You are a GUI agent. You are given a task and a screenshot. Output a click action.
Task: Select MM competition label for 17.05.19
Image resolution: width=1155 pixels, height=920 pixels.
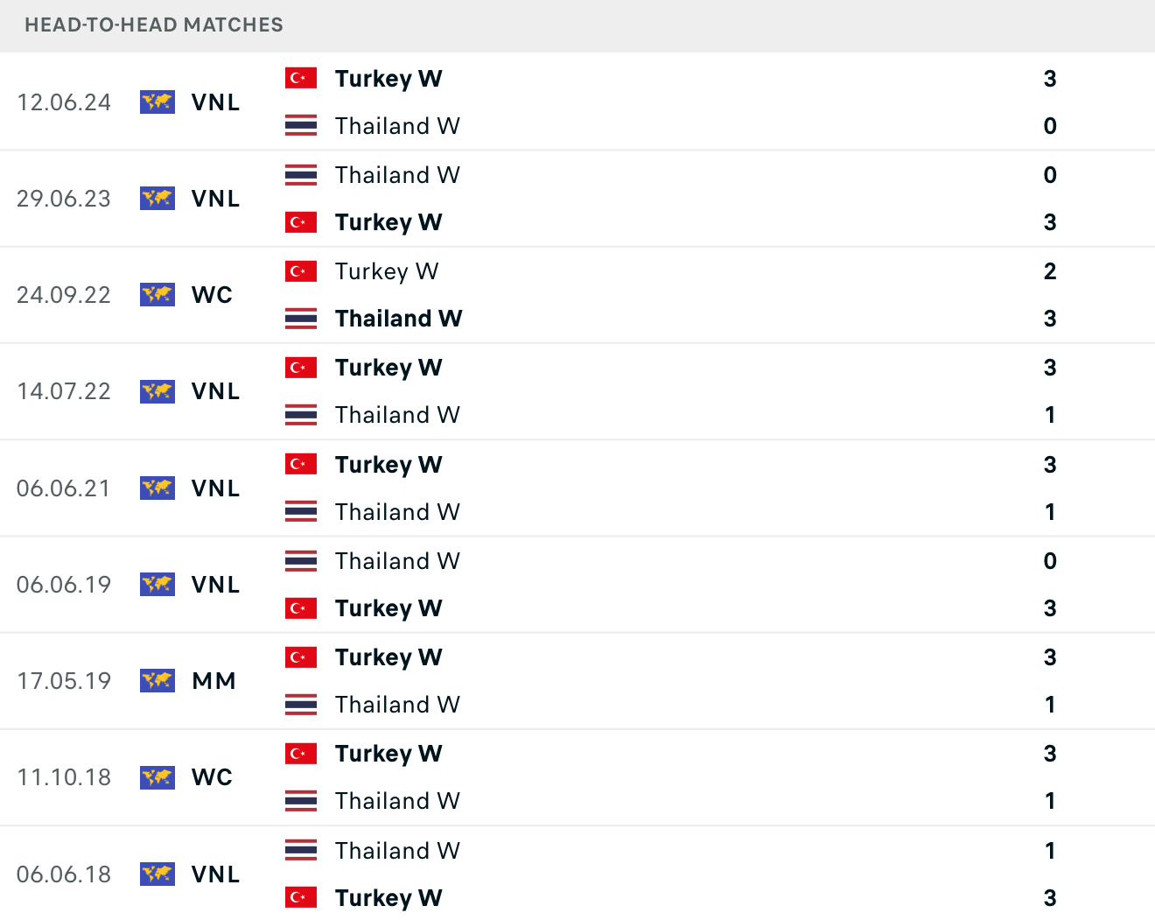tap(214, 680)
